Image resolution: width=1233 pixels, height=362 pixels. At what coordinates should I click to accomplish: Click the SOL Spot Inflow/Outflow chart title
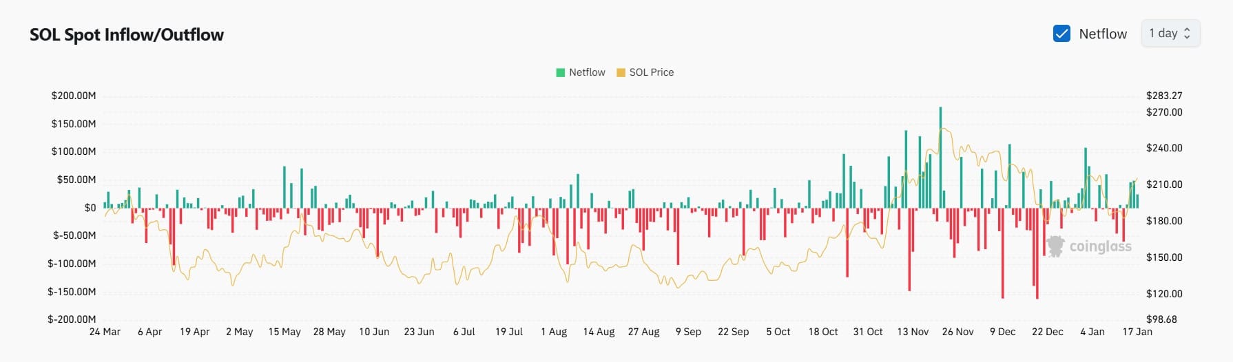pyautogui.click(x=127, y=35)
